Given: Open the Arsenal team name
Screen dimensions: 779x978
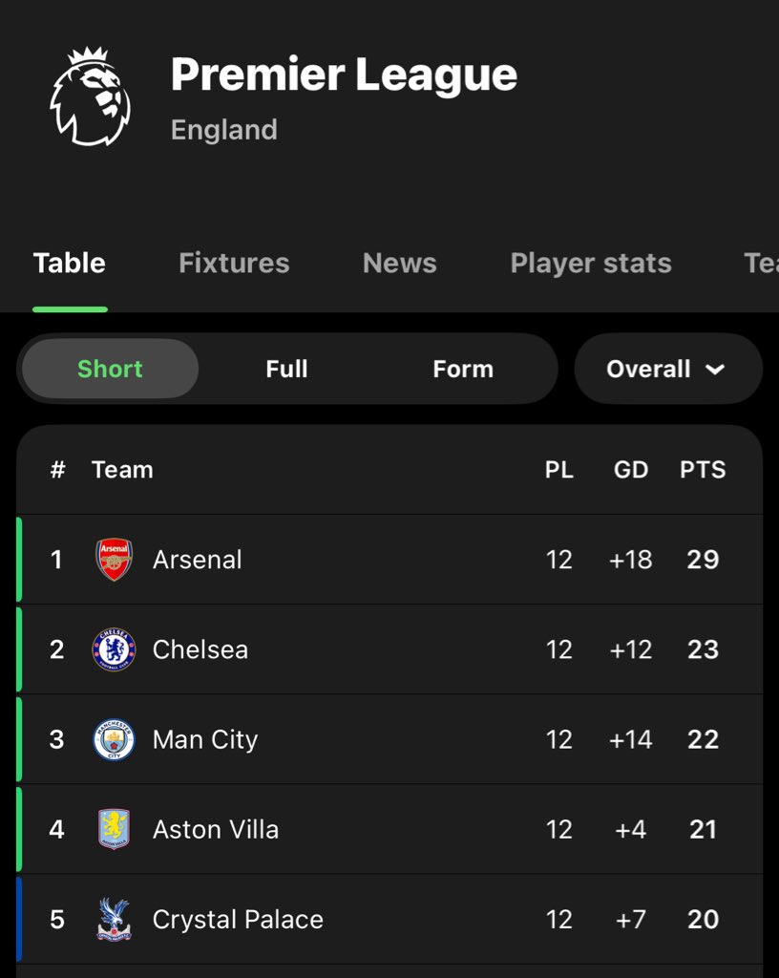Looking at the screenshot, I should point(198,560).
